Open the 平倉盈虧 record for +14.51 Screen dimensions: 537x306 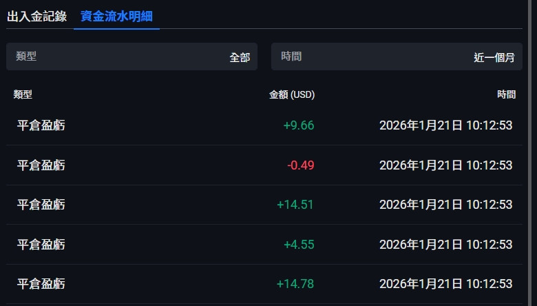tap(41, 205)
